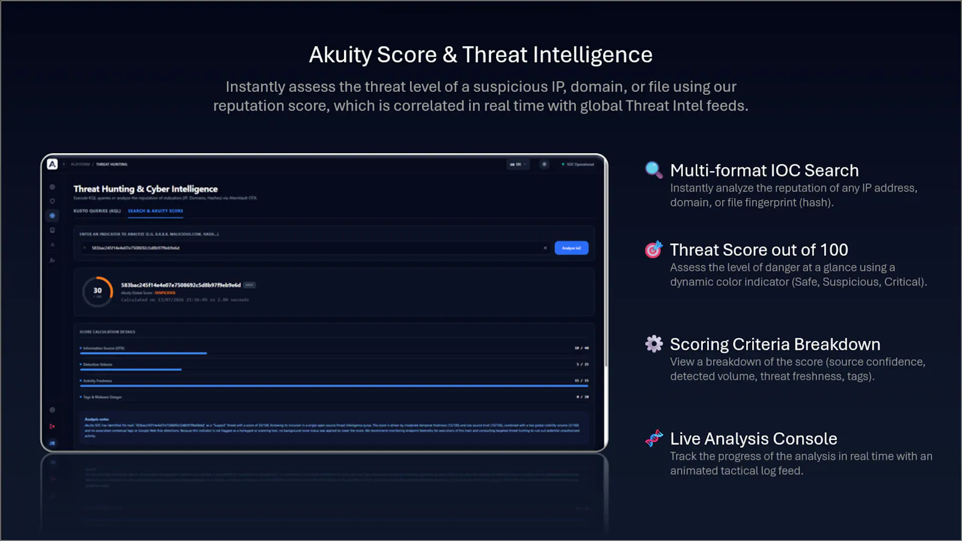Click the Threat Score out of 100 heading
962x541 pixels.
pyautogui.click(x=759, y=250)
